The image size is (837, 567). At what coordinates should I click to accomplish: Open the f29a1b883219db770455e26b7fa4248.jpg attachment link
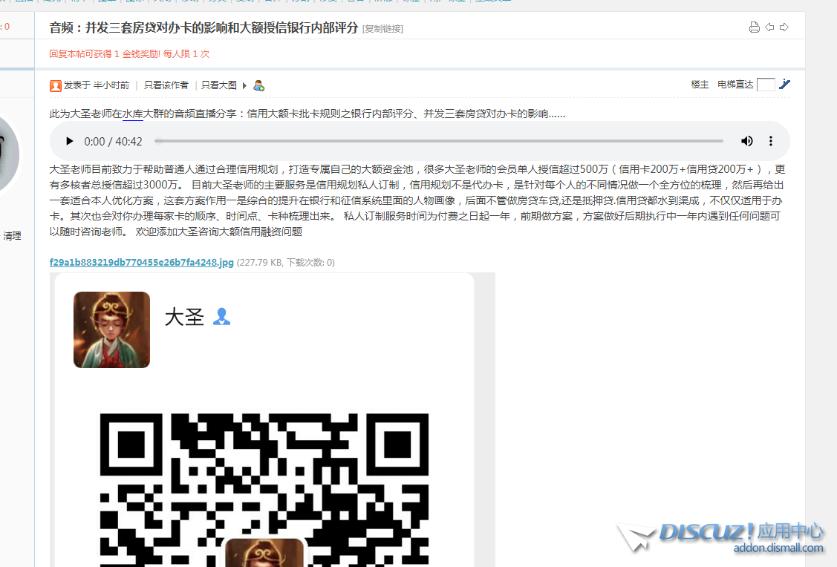[x=141, y=263]
